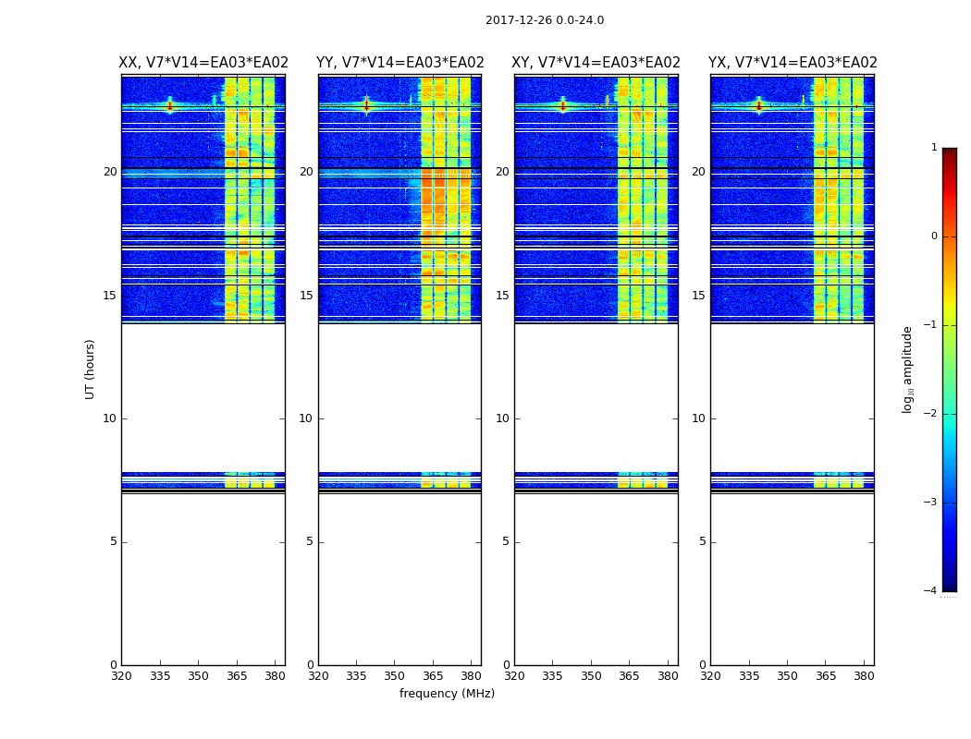Click the colorbar at the value 0 level
Image resolution: width=971 pixels, height=739 pixels.
950,236
